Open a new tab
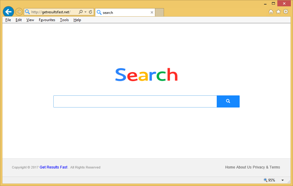The width and height of the screenshot is (293, 186). point(159,12)
